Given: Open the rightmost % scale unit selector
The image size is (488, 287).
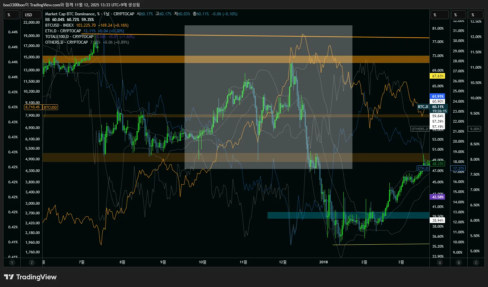Looking at the screenshot, I should coord(476,15).
